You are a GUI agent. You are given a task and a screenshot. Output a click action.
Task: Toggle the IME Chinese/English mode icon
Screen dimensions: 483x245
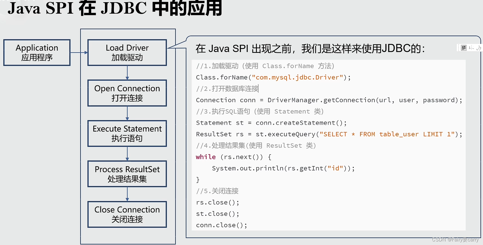coord(471,48)
